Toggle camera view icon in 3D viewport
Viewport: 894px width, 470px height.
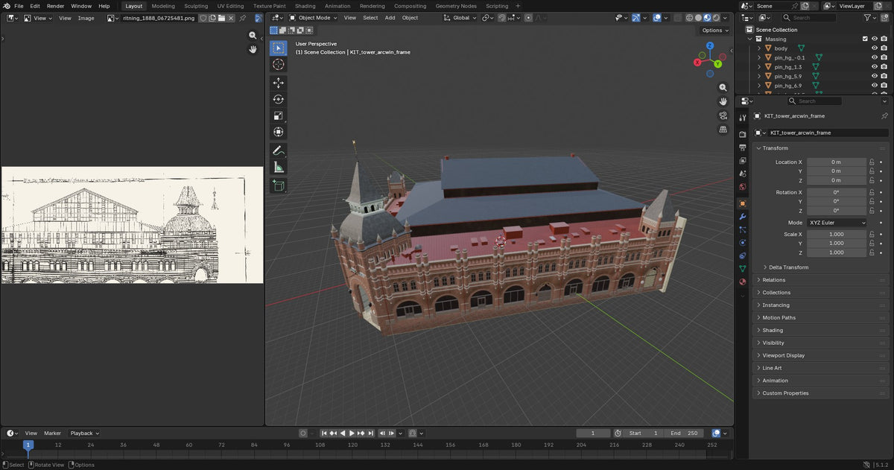tap(723, 115)
